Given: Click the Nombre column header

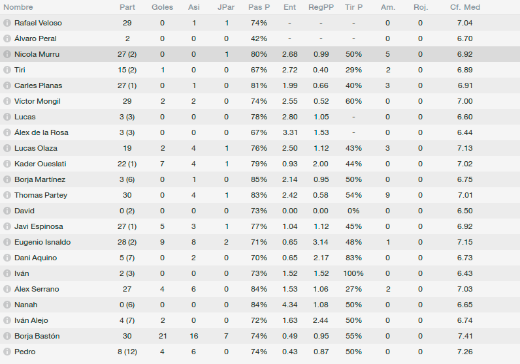Looking at the screenshot, I should 18,7.
